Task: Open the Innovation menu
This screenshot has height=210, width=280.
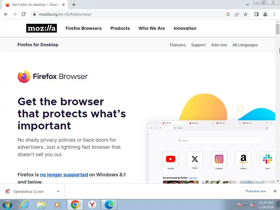Action: click(185, 28)
